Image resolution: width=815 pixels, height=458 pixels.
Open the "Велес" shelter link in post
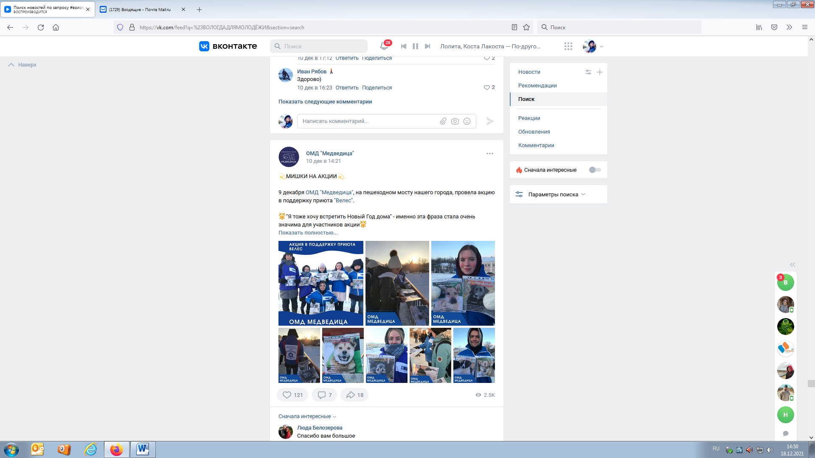[343, 201]
